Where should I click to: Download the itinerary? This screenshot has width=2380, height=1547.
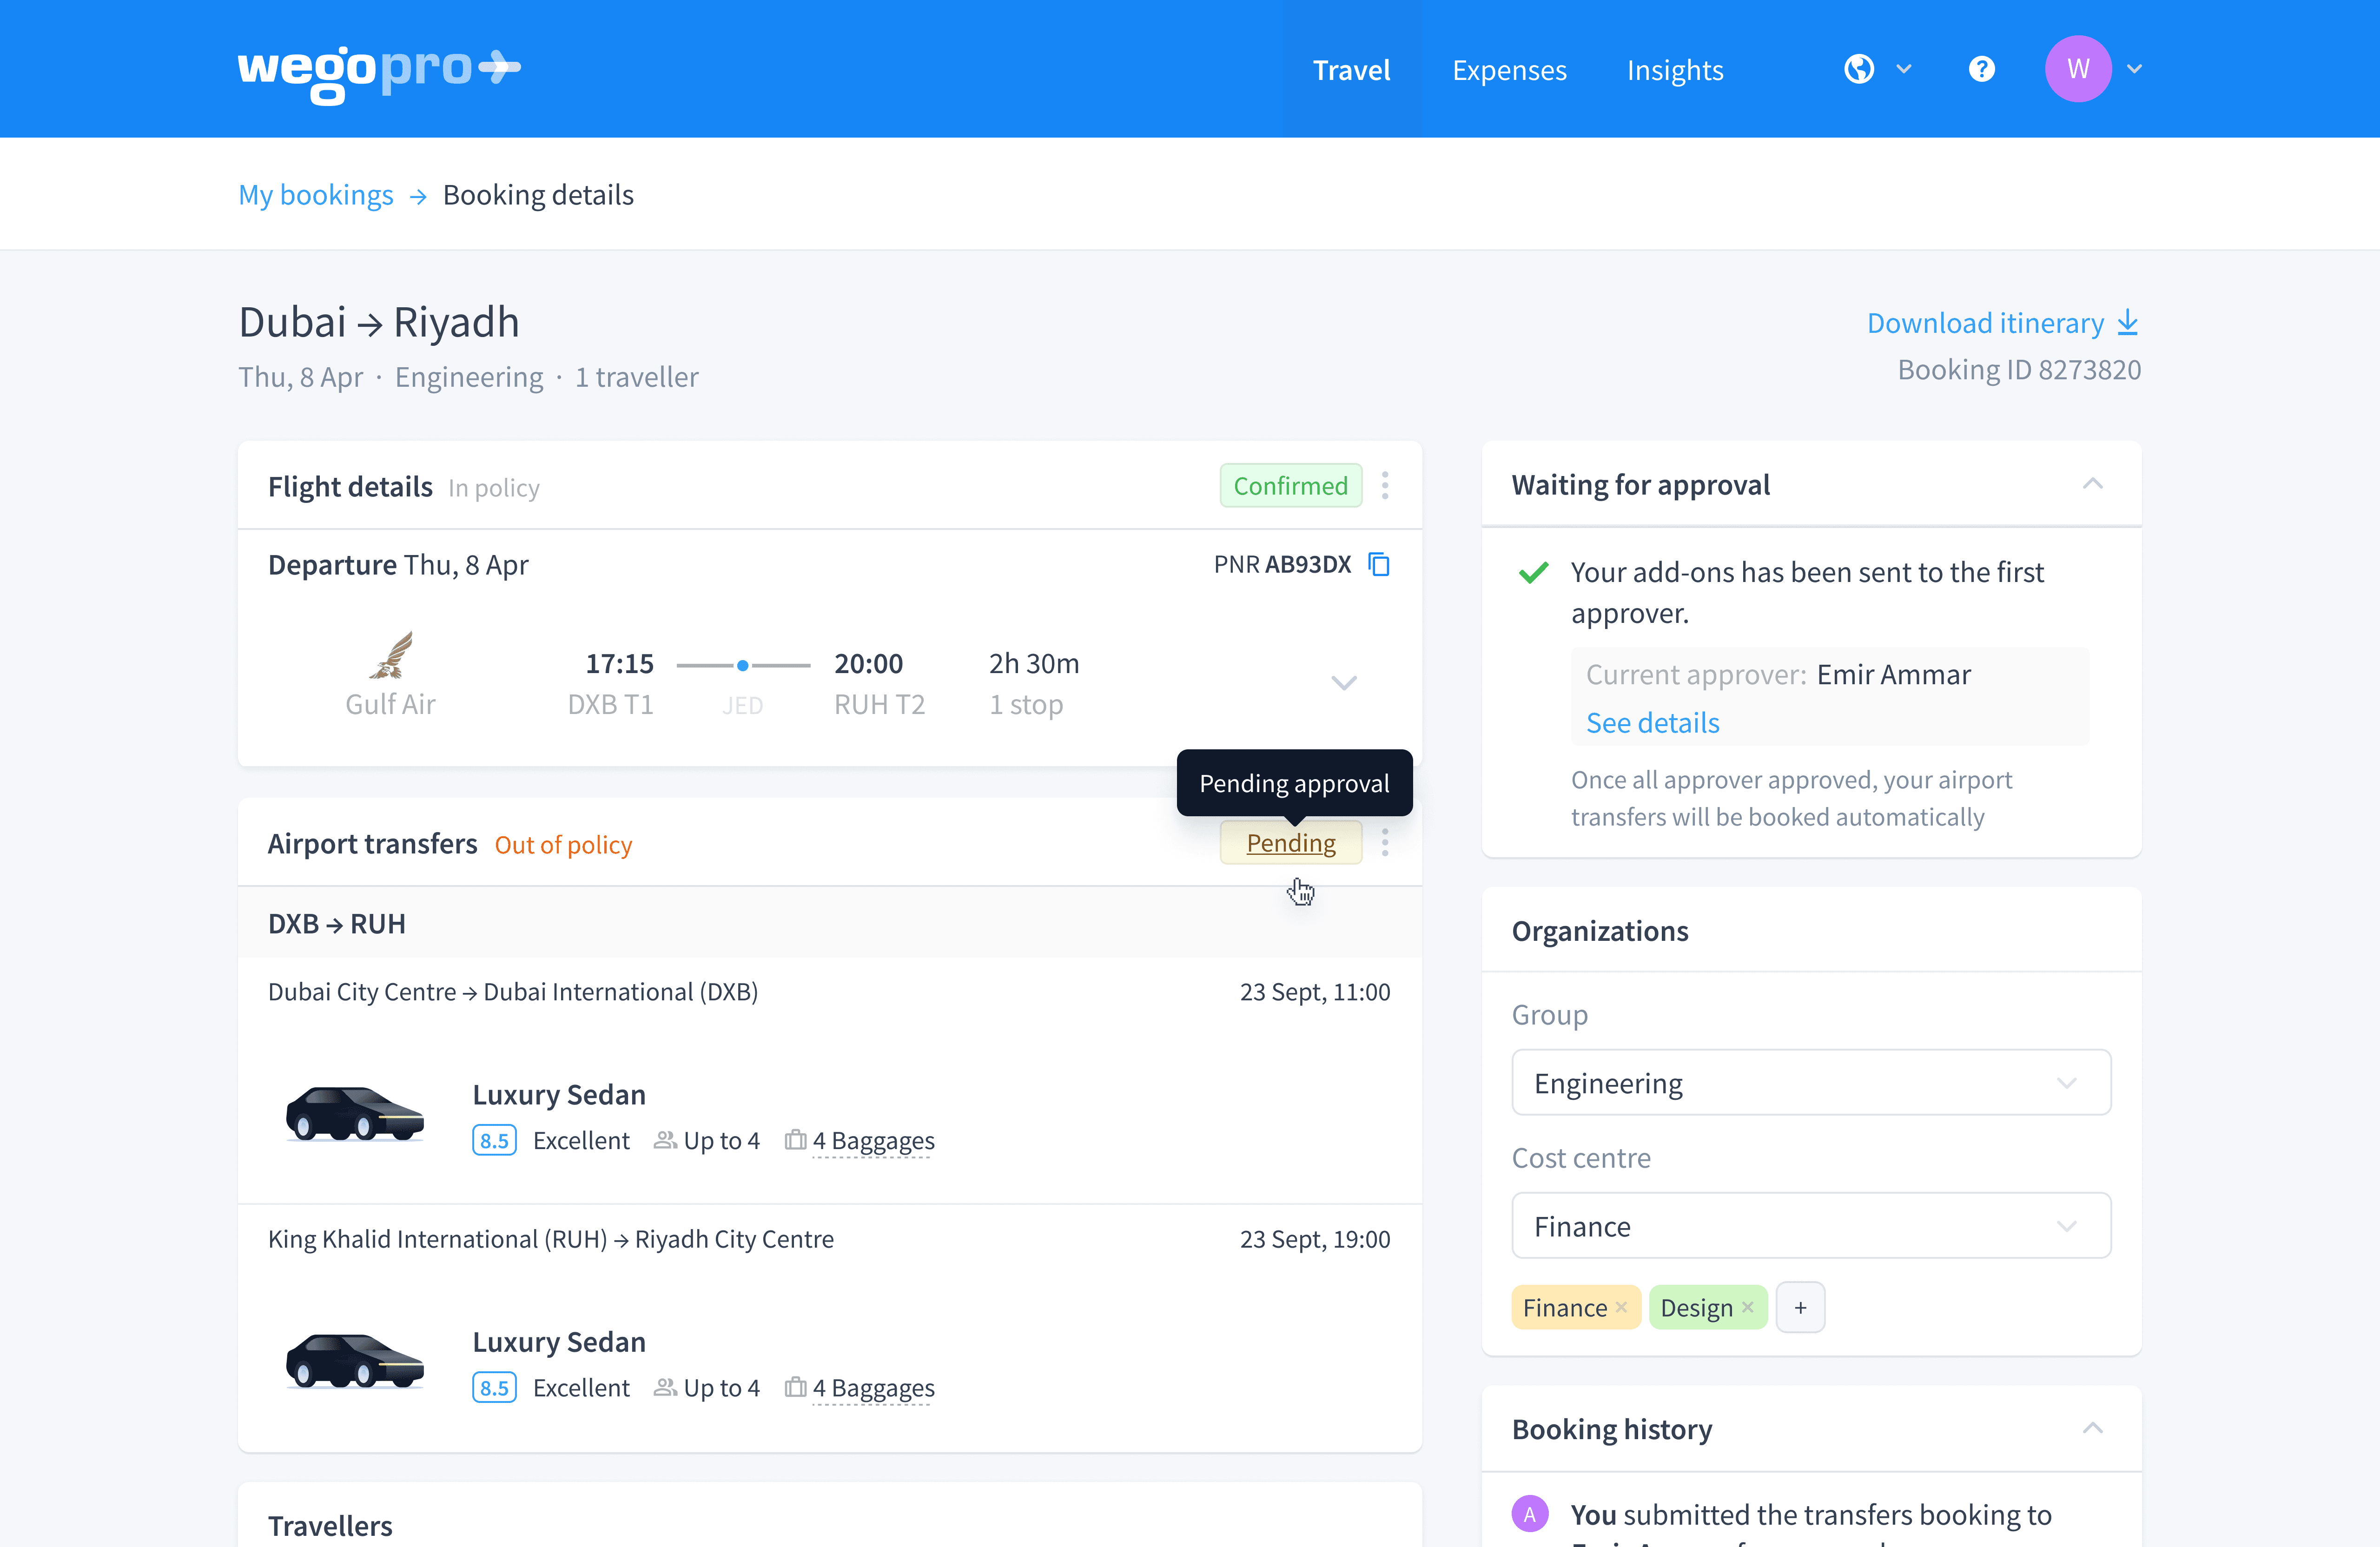[2003, 323]
